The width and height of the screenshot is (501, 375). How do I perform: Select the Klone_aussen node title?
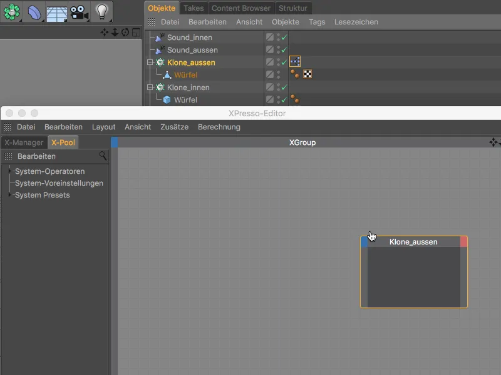pyautogui.click(x=413, y=242)
